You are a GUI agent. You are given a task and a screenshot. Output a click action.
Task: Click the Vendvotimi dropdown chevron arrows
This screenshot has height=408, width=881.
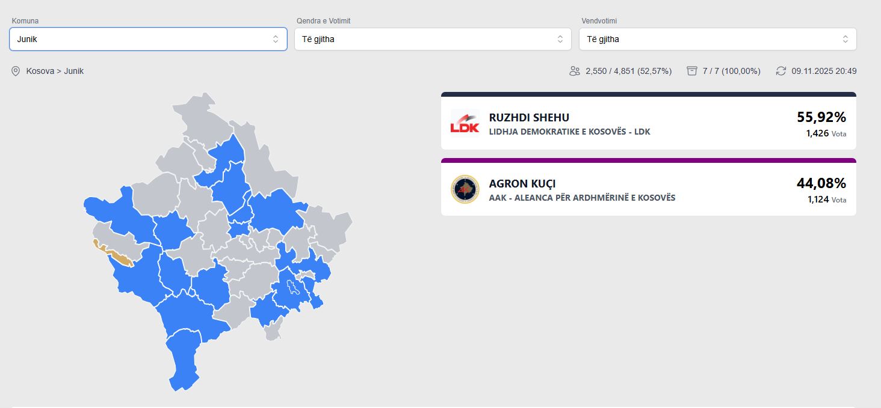point(845,39)
